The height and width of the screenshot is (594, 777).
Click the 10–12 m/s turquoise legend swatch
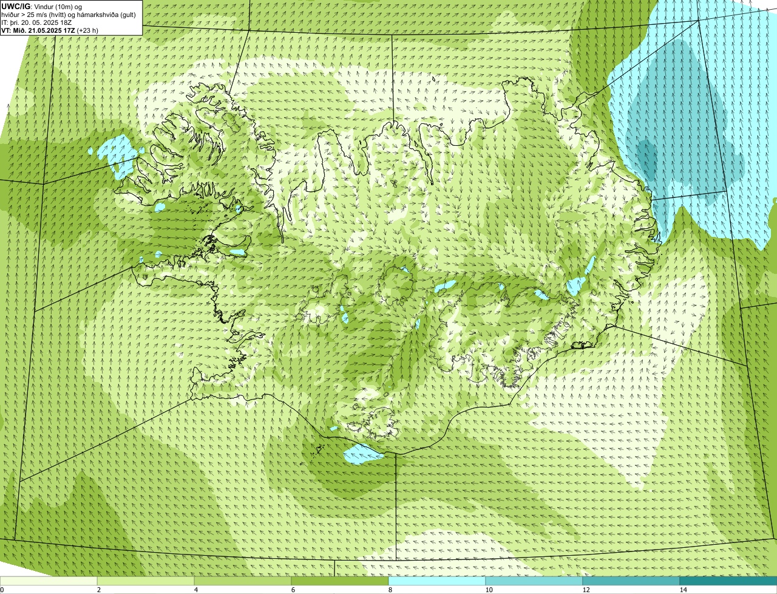[534, 581]
